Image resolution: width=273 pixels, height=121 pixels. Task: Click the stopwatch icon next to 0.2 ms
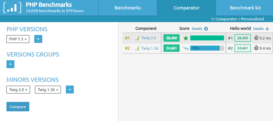tap(256, 38)
